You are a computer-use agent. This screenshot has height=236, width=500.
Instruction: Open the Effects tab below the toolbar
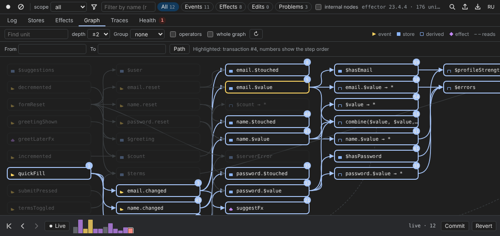click(64, 20)
